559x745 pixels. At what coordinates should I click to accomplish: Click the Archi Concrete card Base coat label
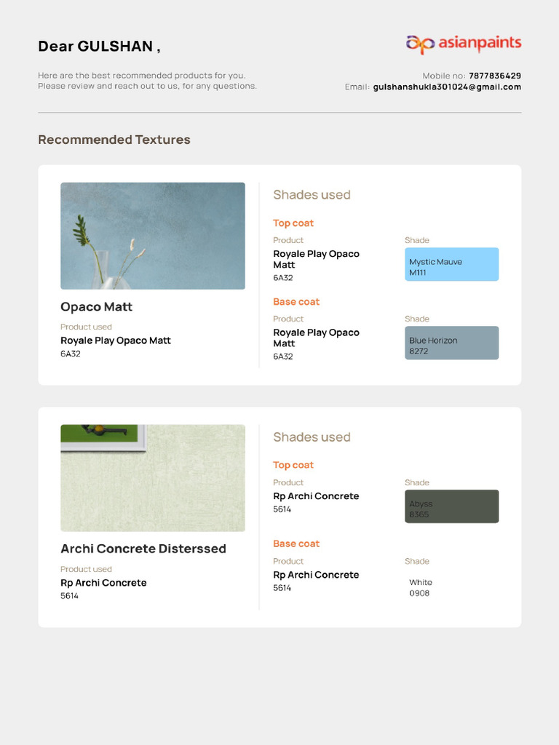tap(296, 543)
